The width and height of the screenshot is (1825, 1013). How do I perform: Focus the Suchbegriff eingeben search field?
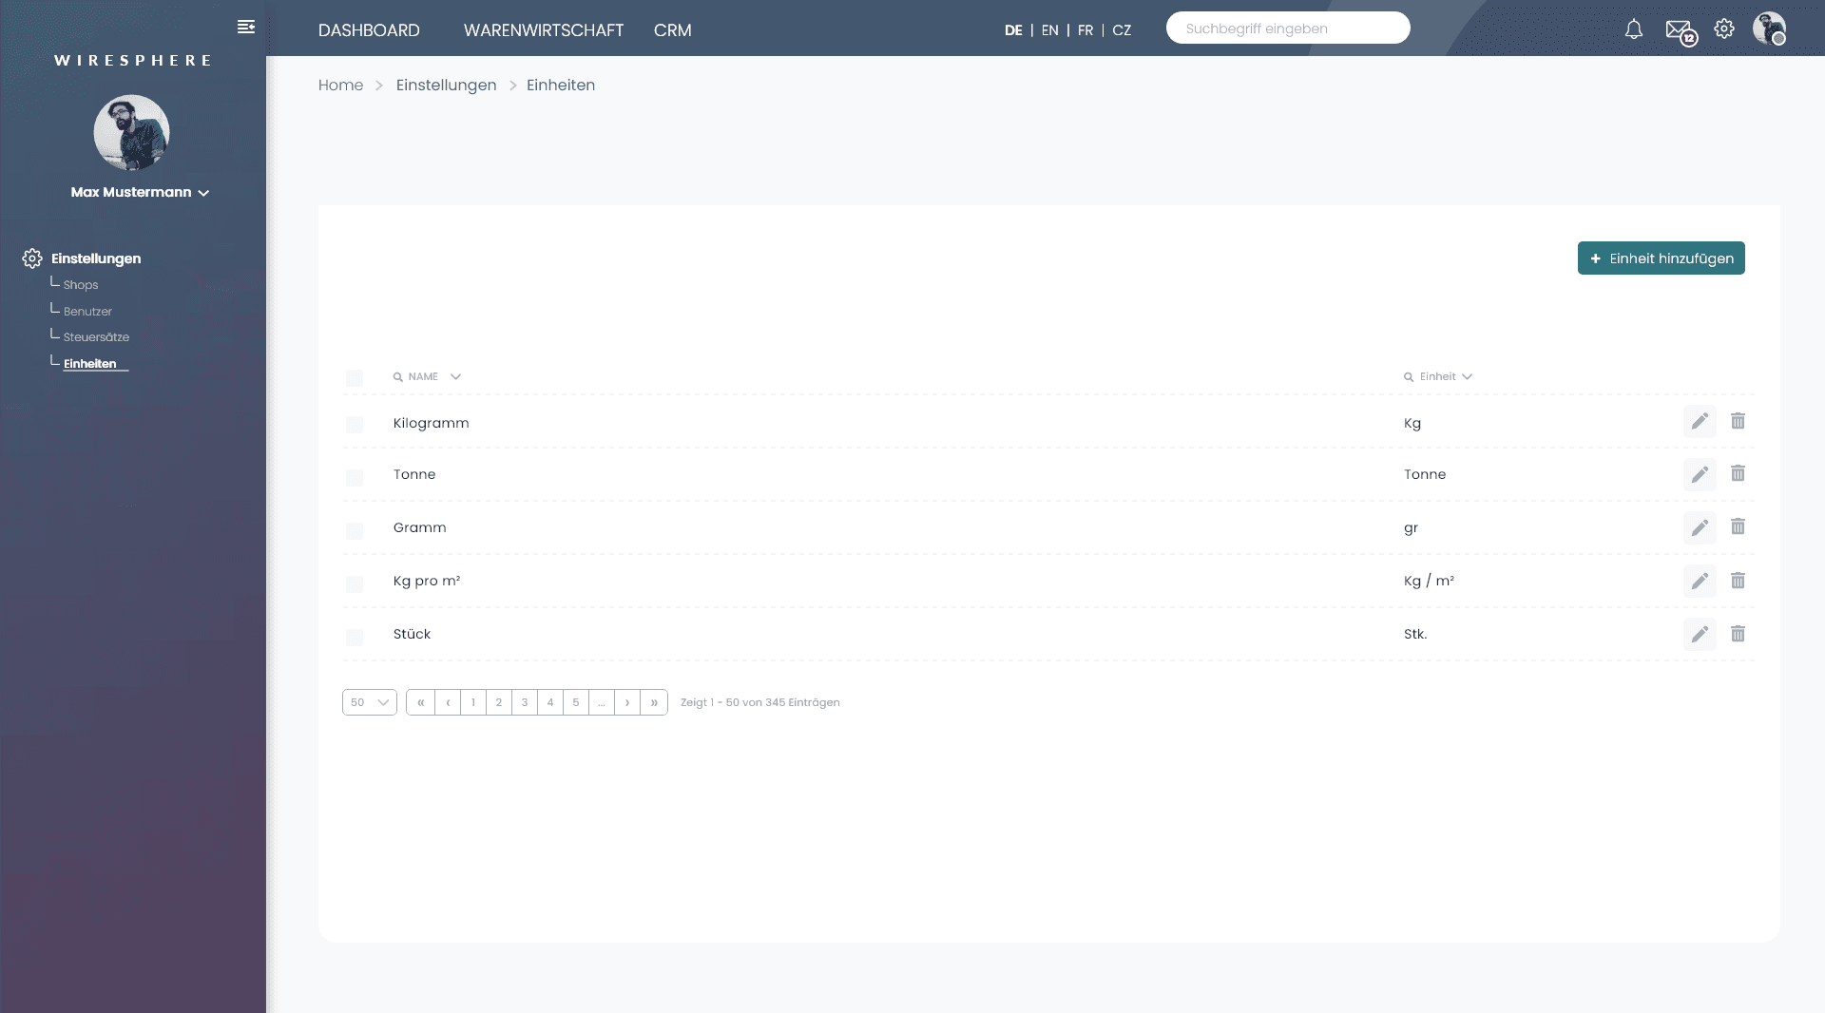[1287, 29]
